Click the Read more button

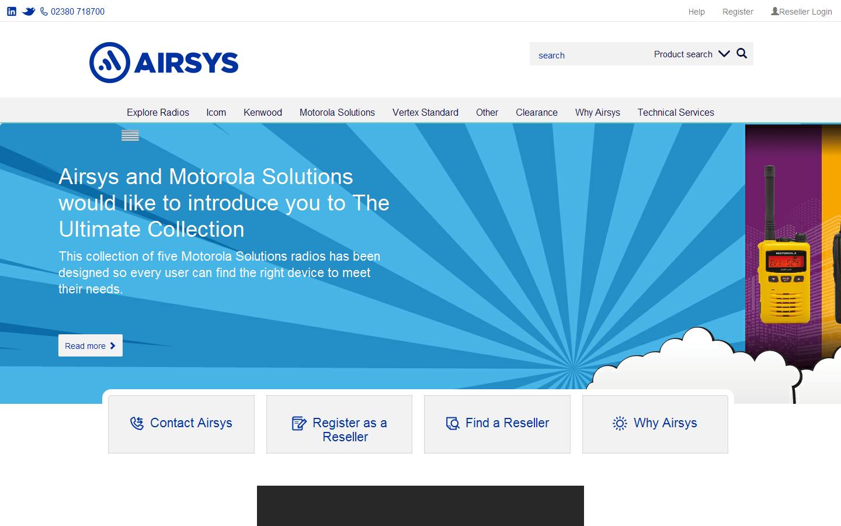pyautogui.click(x=90, y=345)
